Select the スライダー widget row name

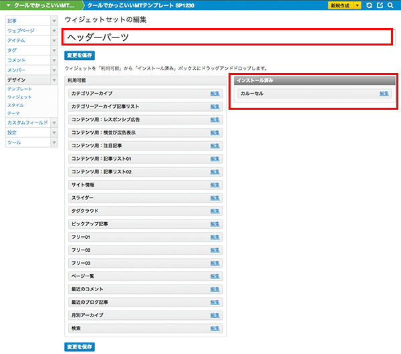coord(82,198)
